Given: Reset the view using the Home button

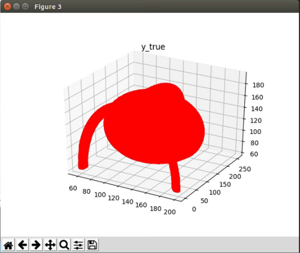Looking at the screenshot, I should tap(8, 245).
